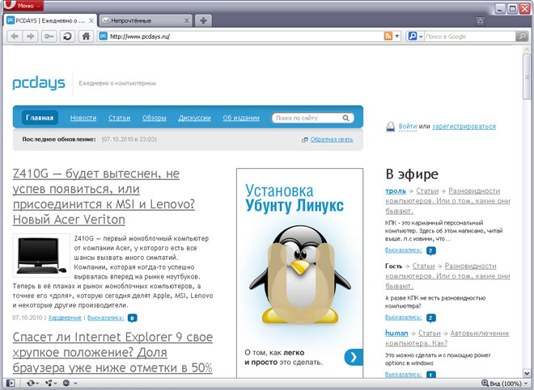
Task: Open the Дискуссии navigation link
Action: pos(194,118)
